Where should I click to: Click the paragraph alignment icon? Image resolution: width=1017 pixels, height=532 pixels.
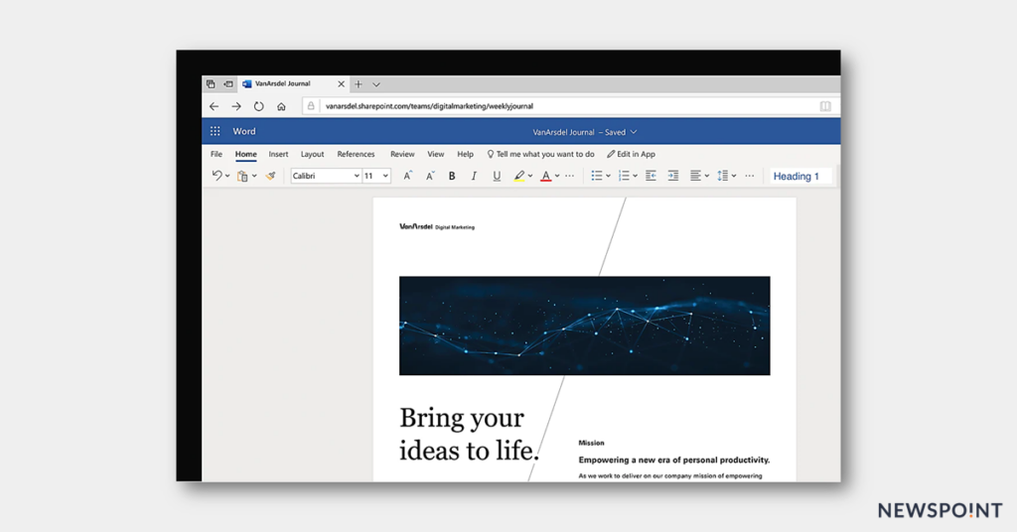coord(695,176)
